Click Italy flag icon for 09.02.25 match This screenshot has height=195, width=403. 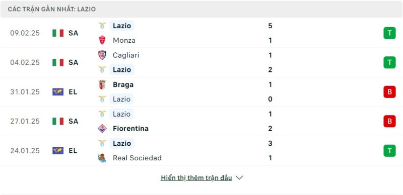click(x=58, y=33)
